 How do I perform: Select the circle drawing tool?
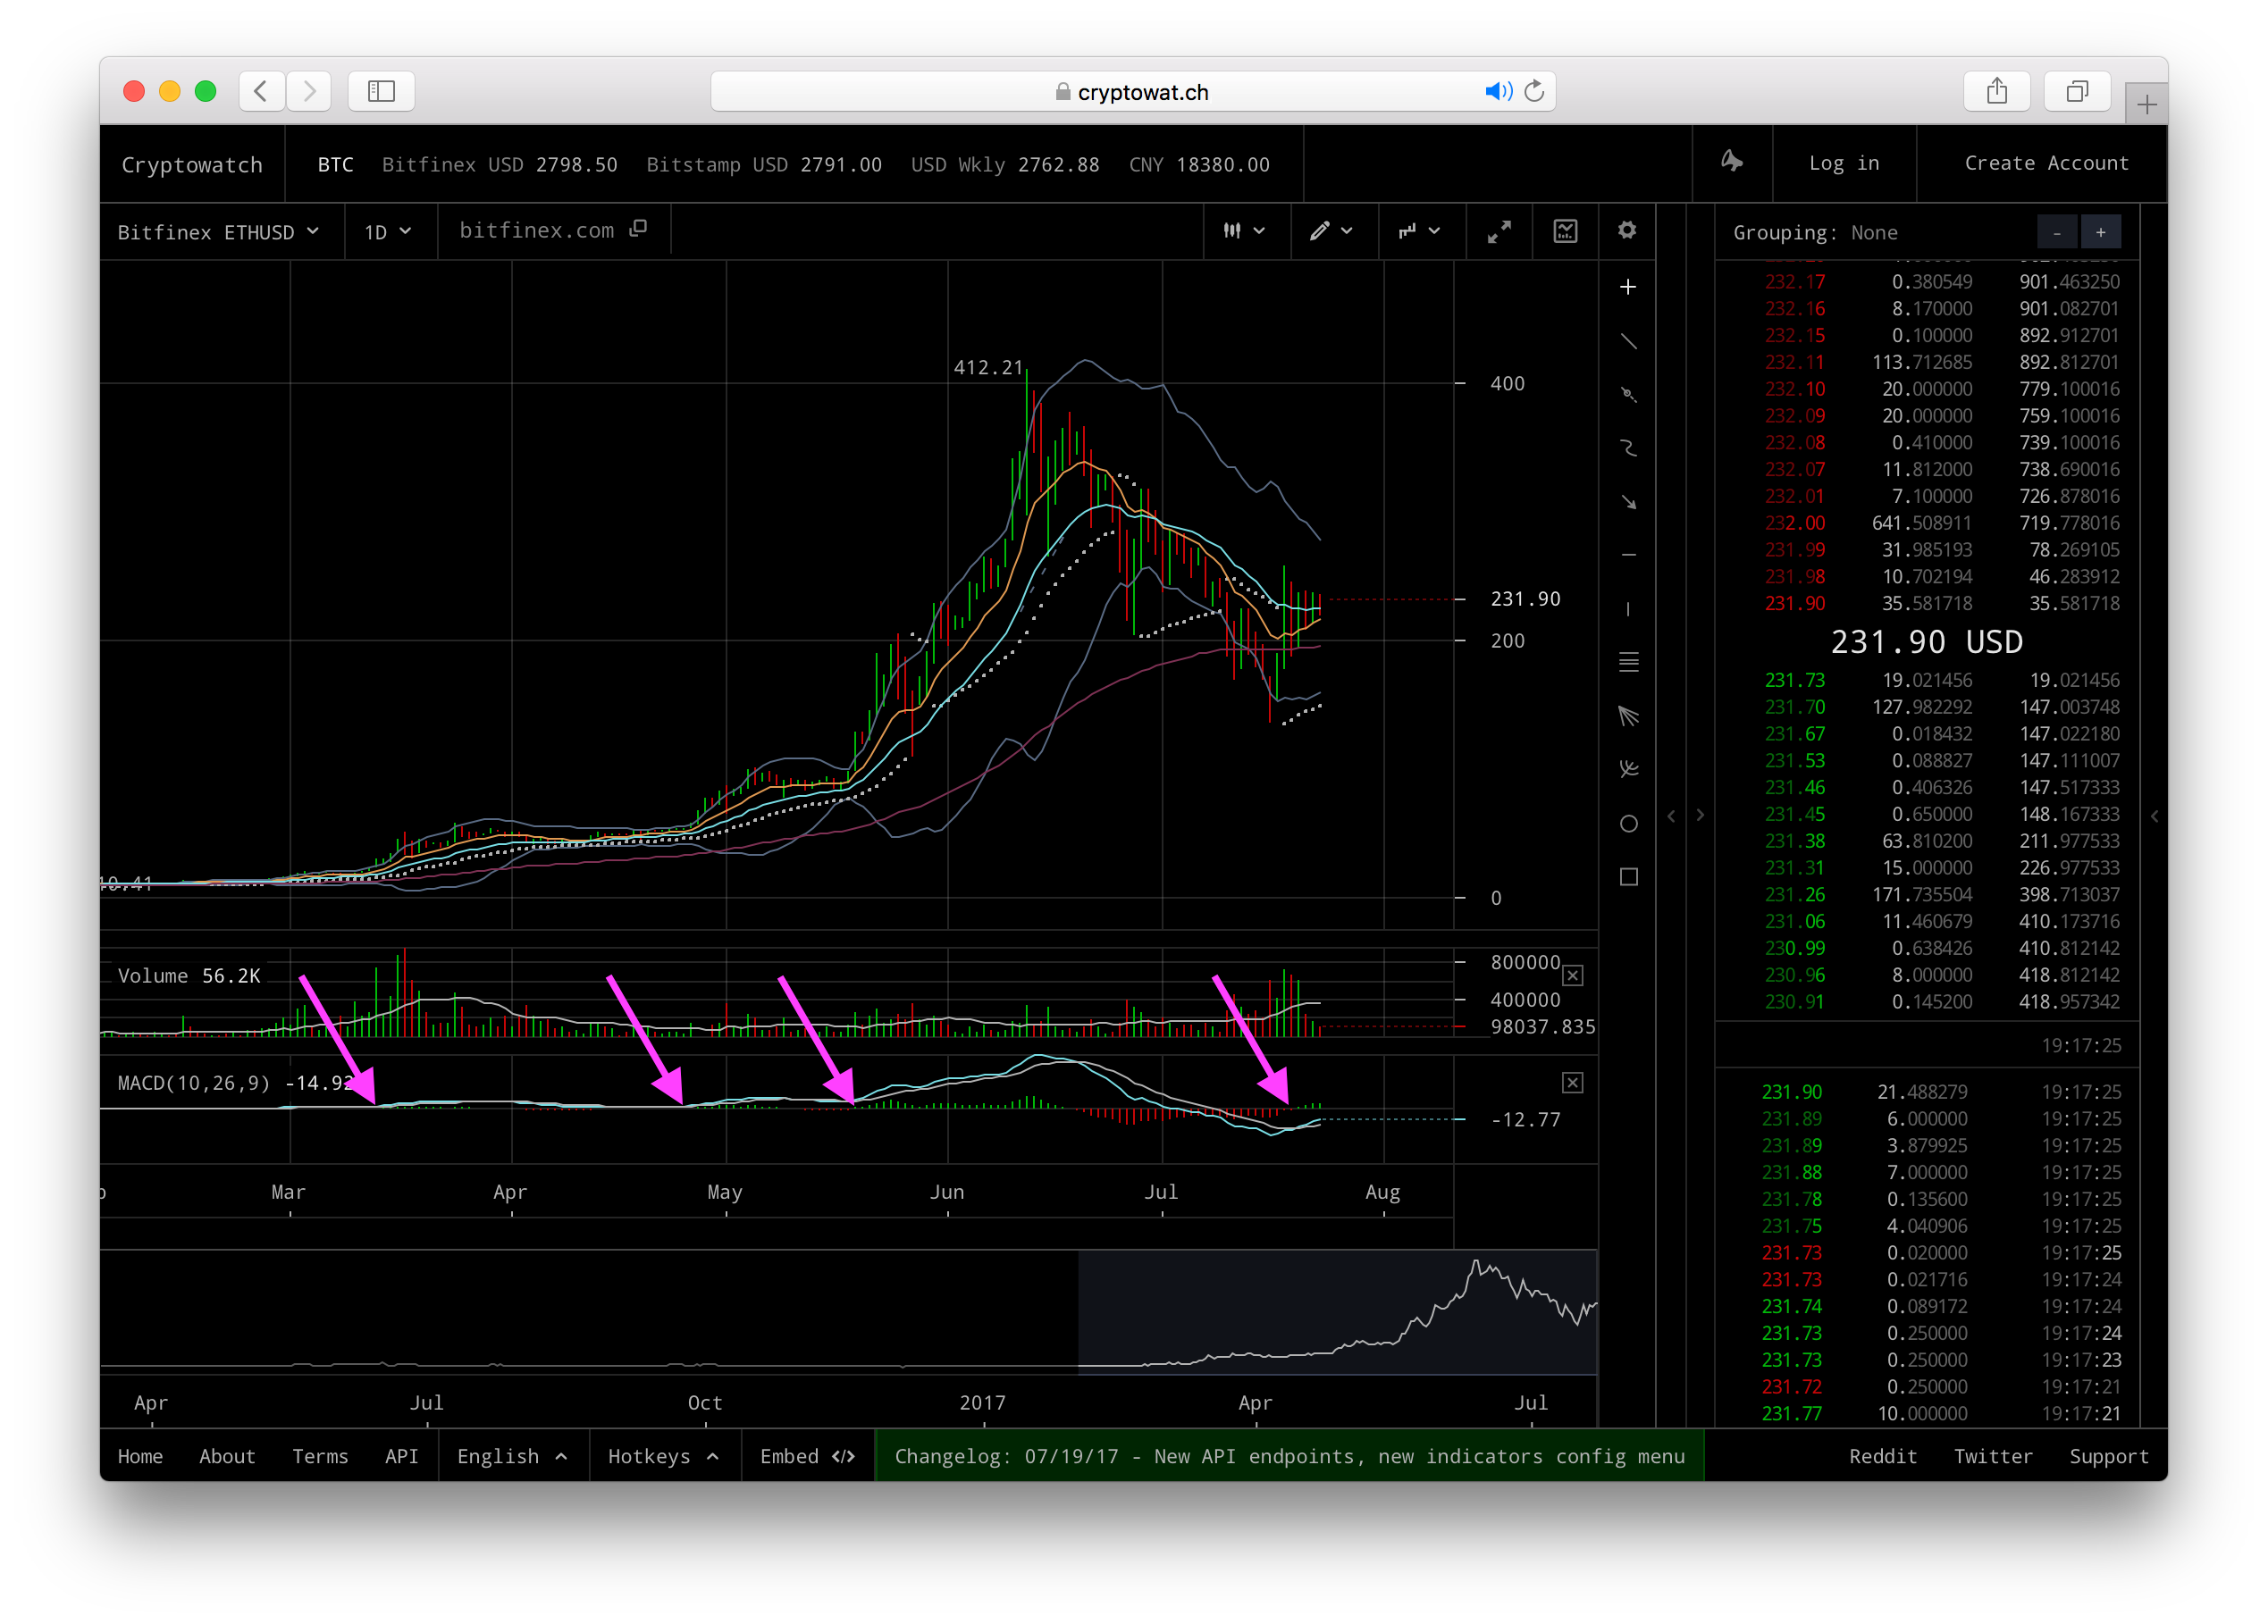click(1628, 824)
